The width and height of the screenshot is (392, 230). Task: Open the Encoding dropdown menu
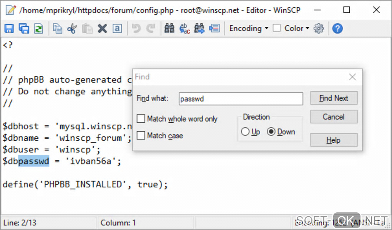coord(249,28)
